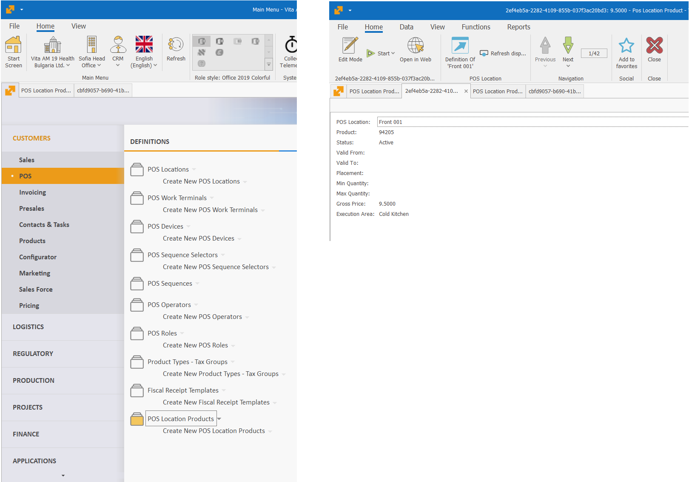The image size is (689, 482).
Task: Click the red Close X icon in ribbon
Action: (654, 46)
